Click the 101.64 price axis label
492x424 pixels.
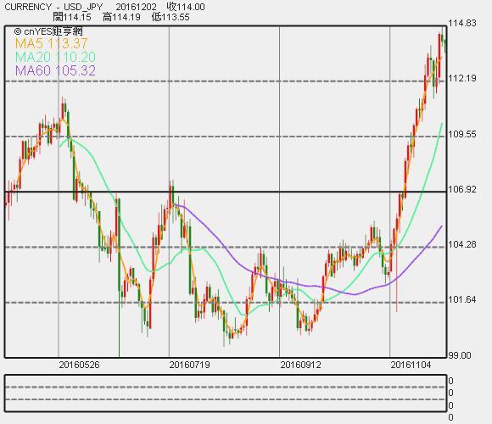(461, 299)
